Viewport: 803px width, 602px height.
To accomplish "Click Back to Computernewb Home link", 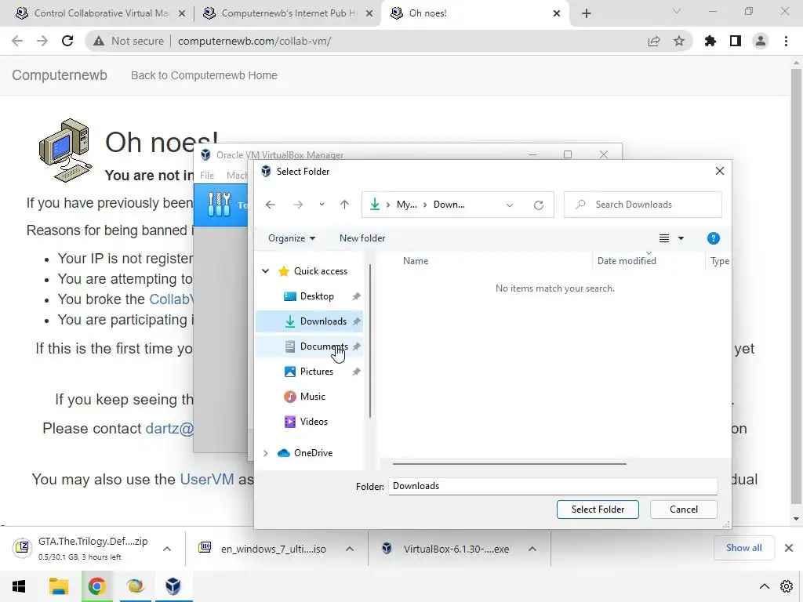I will [x=204, y=75].
